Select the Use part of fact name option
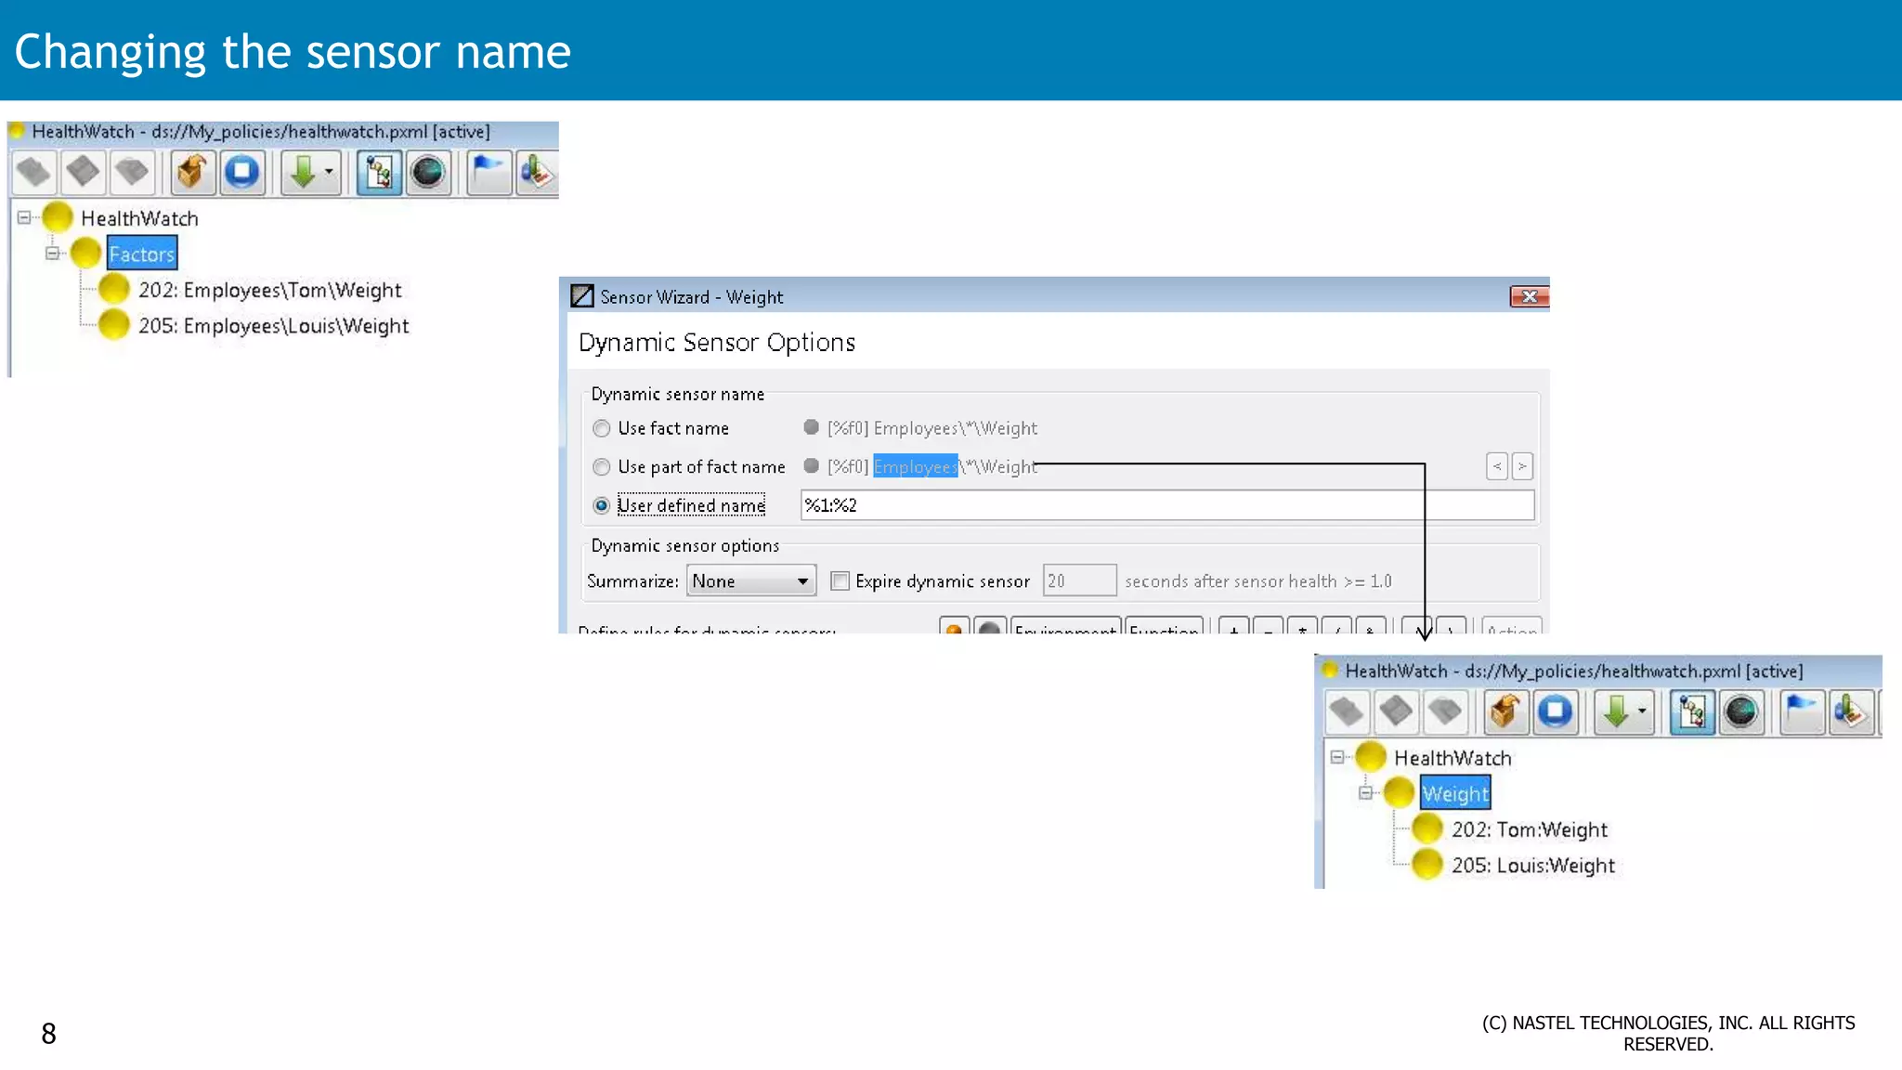1902x1070 pixels. click(602, 467)
